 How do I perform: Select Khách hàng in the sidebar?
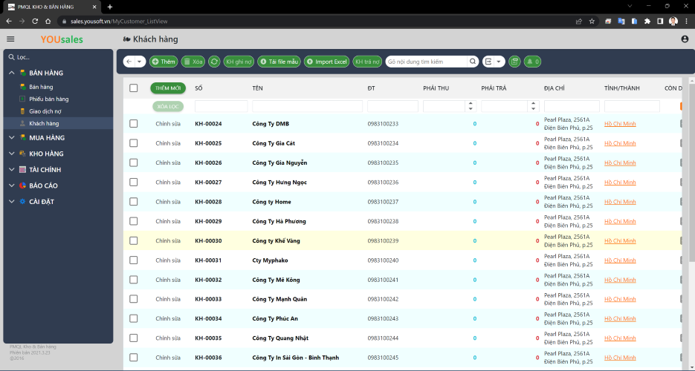(x=58, y=123)
